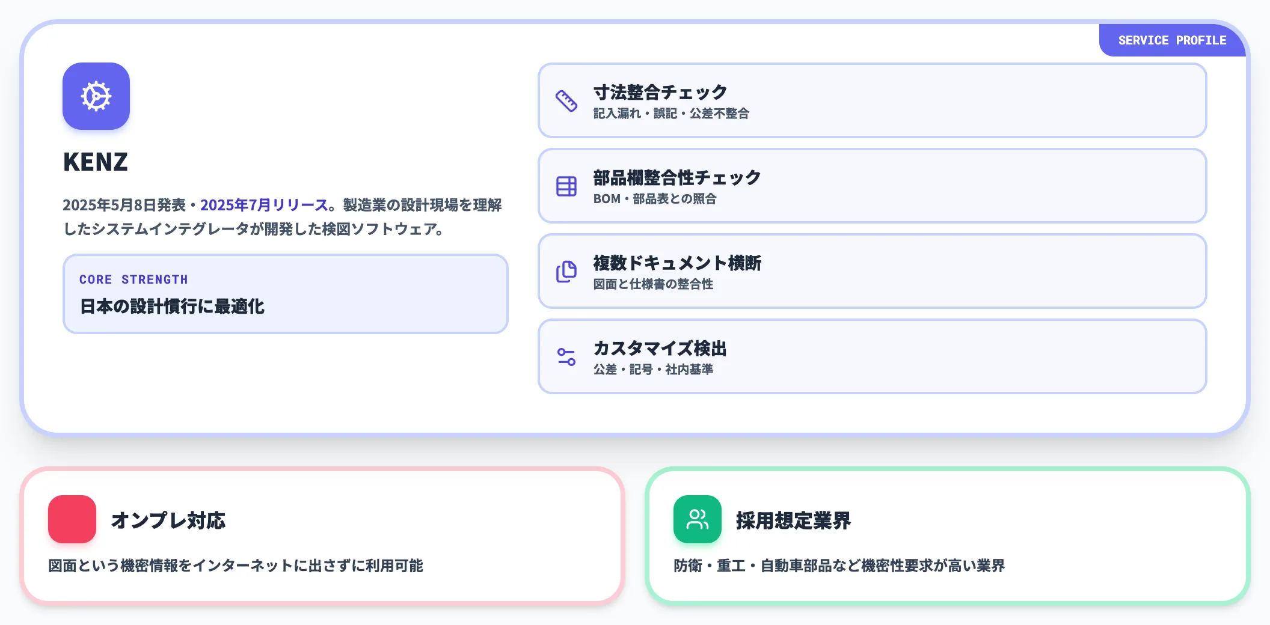The height and width of the screenshot is (625, 1270).
Task: Select the 寸法整合チェック heading
Action: click(660, 93)
